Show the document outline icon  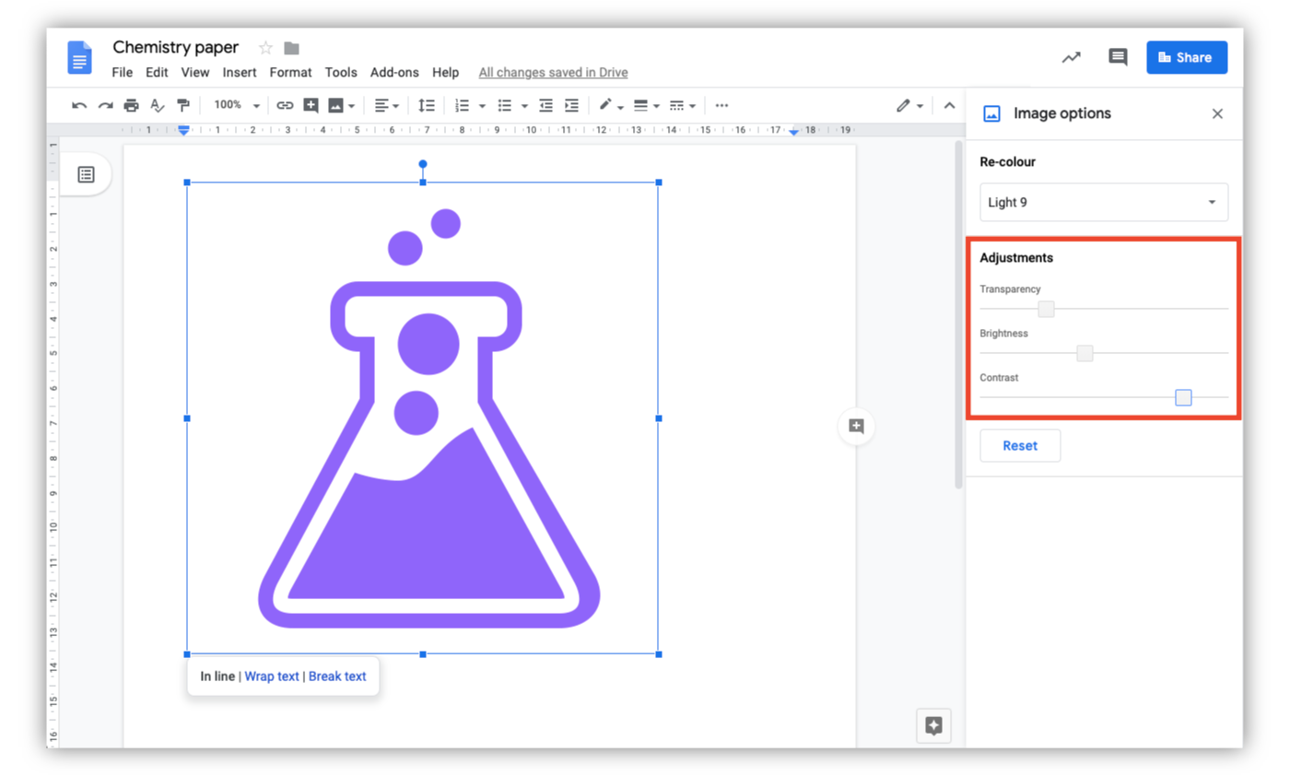[86, 174]
